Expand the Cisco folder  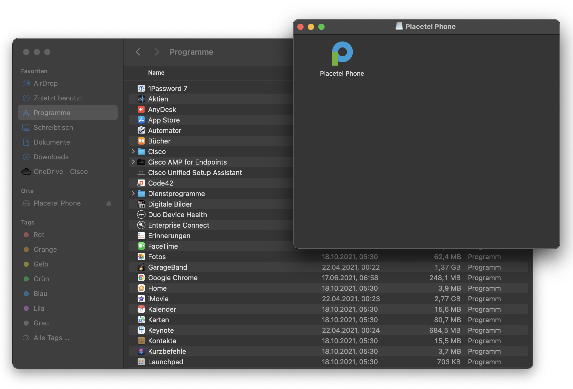[133, 151]
